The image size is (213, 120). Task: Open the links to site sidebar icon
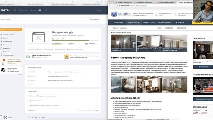(x=1, y=41)
